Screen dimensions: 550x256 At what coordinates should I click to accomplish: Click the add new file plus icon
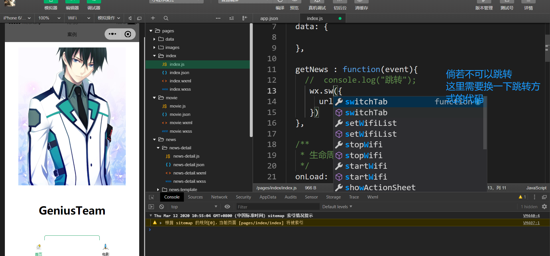[153, 18]
